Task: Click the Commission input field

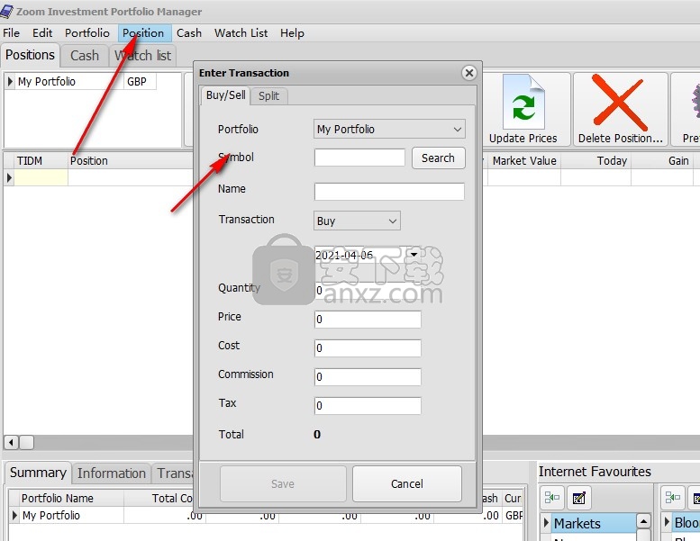Action: point(368,377)
